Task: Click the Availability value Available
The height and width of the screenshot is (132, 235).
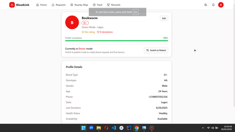Action: [162, 119]
